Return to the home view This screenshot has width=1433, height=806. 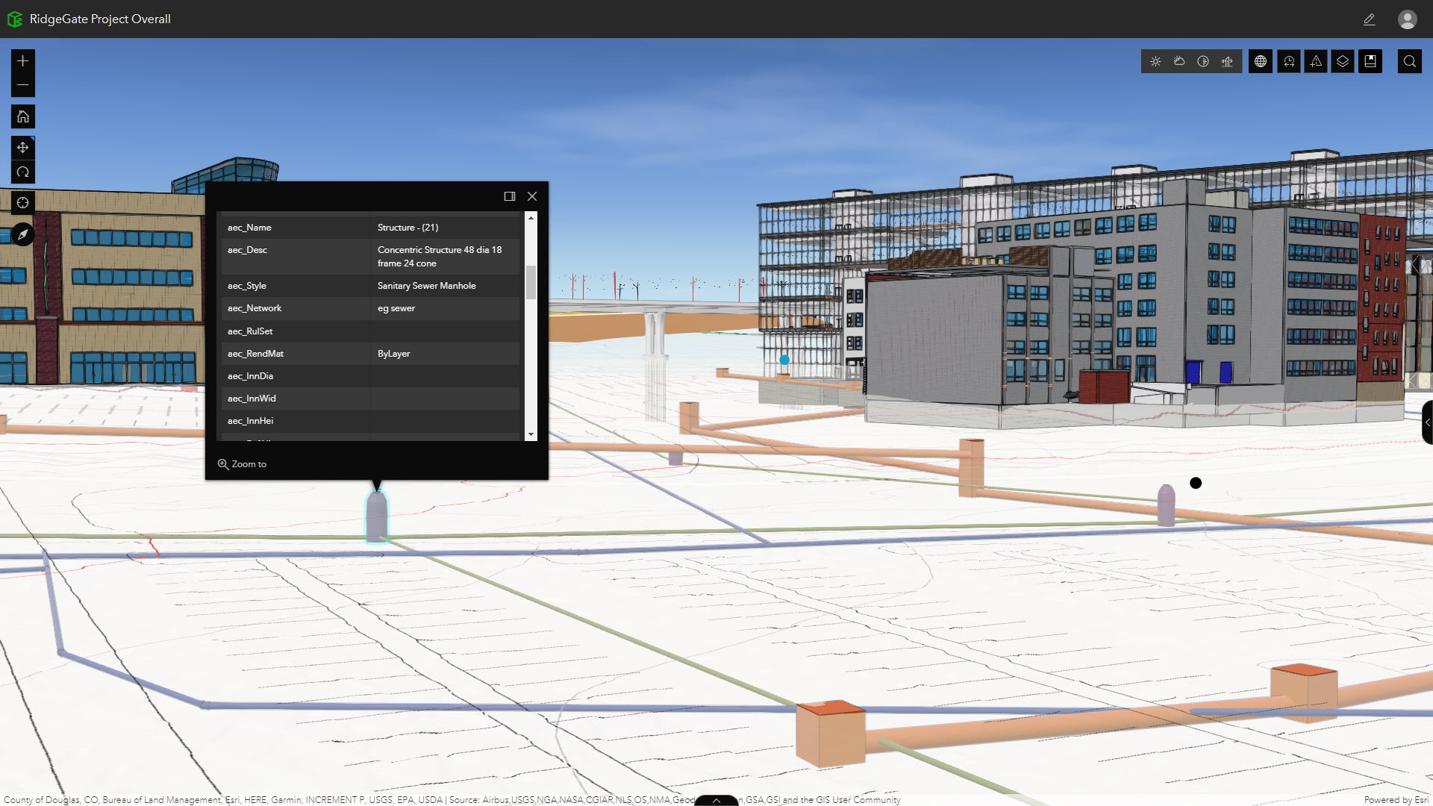[22, 116]
